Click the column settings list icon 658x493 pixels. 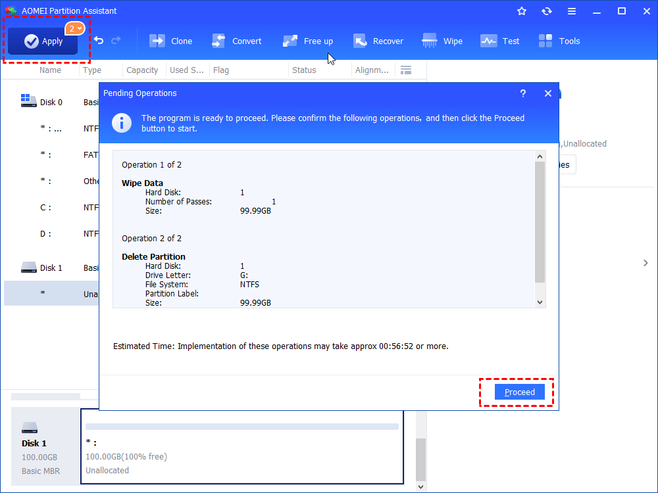point(406,70)
